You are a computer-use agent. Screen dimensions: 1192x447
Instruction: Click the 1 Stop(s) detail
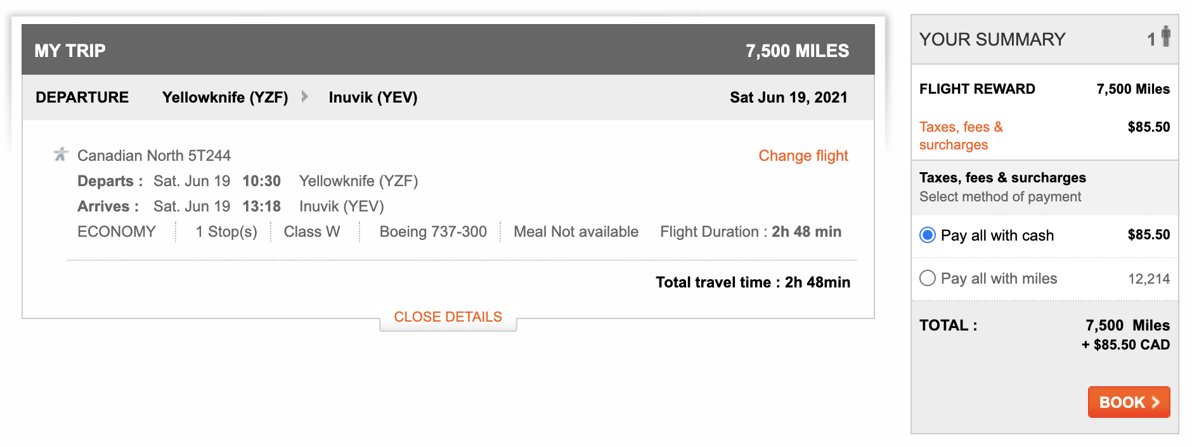[226, 232]
